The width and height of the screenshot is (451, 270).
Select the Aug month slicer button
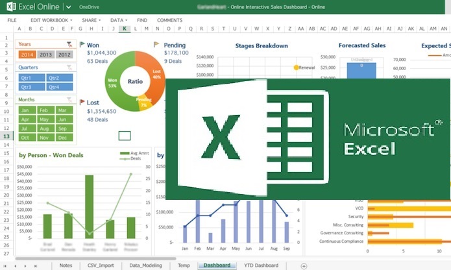point(45,129)
